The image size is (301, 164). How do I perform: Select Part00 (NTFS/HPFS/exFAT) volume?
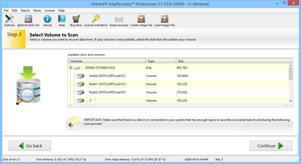click(107, 76)
